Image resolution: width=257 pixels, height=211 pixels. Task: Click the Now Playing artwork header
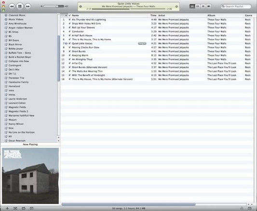pos(30,144)
